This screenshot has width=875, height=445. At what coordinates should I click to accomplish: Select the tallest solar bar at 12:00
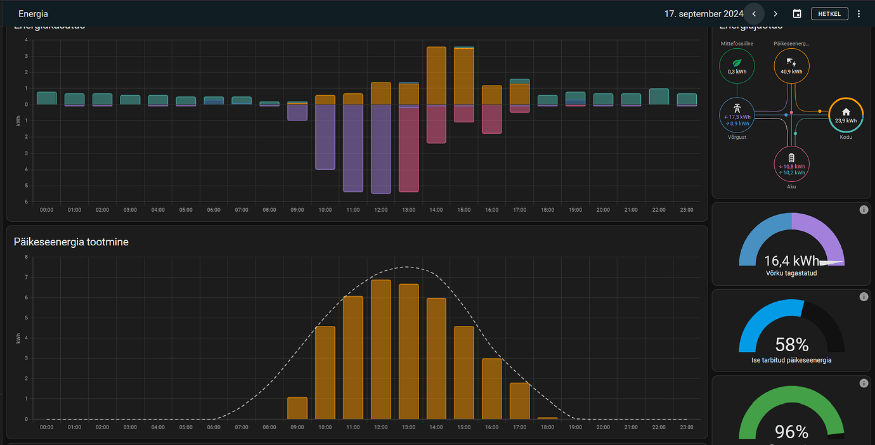click(380, 349)
